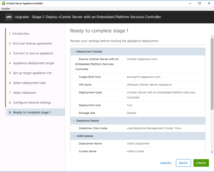Collapse the Deployment Details section
214x172 pixels.
tap(74, 52)
